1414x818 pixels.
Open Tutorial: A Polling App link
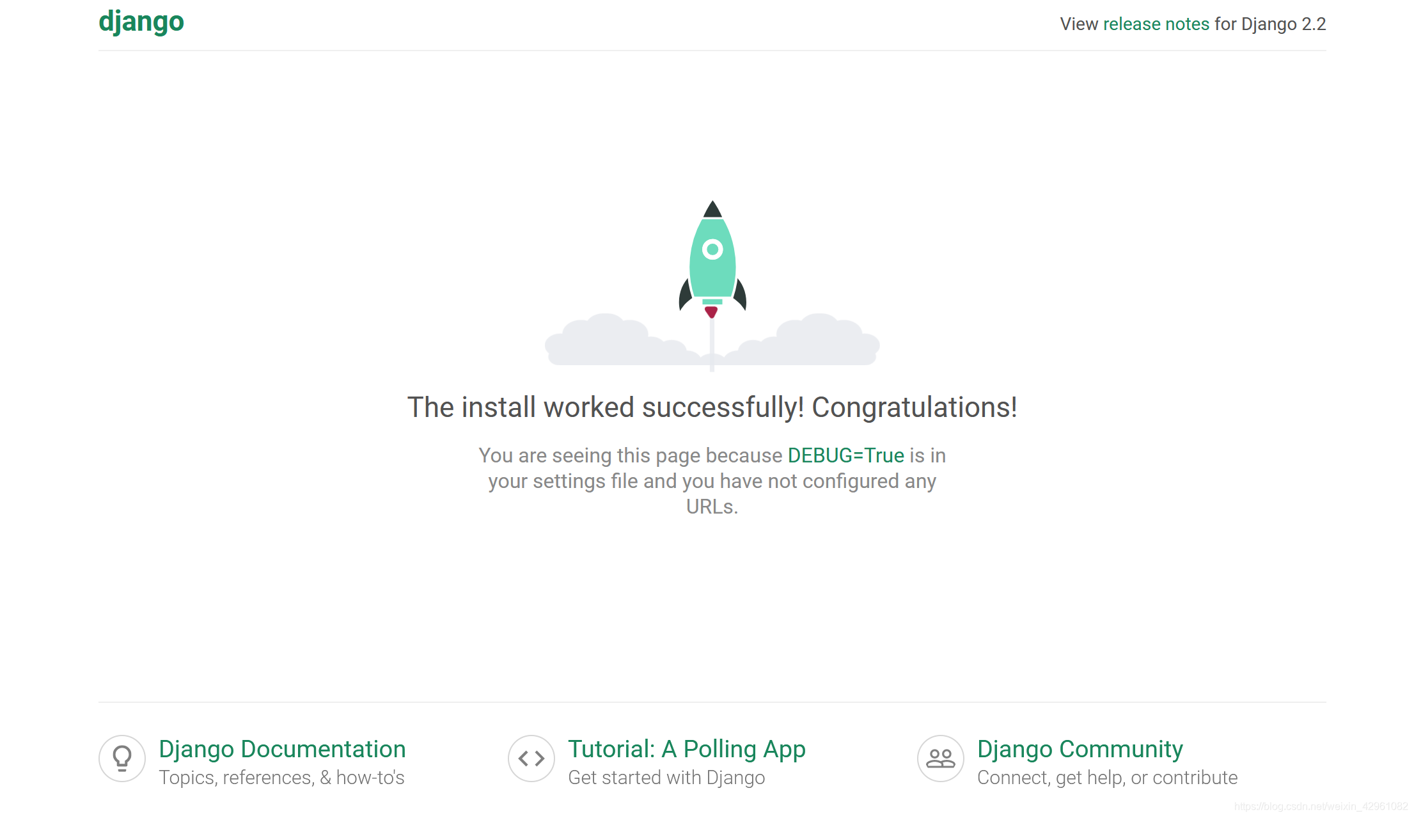(x=687, y=750)
